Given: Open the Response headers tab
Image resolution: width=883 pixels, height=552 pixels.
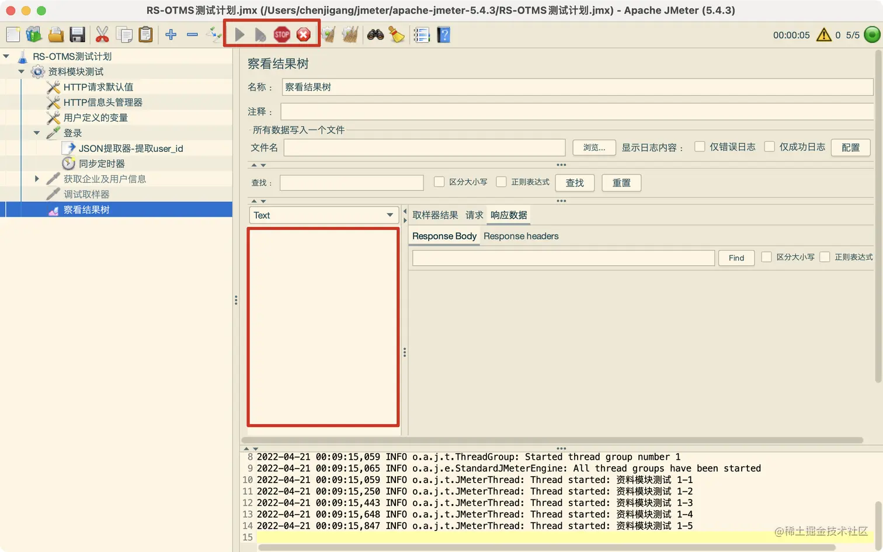Looking at the screenshot, I should [521, 236].
